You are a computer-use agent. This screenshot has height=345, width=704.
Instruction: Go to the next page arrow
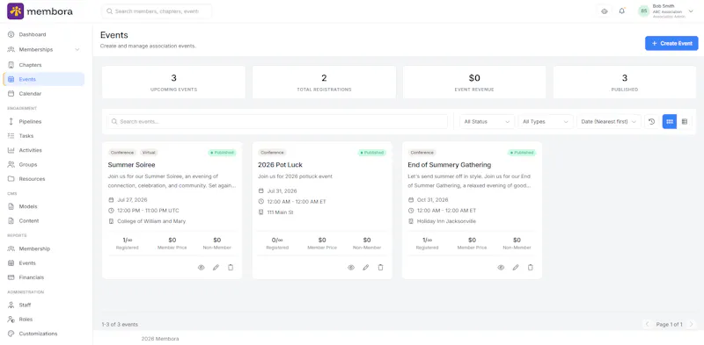click(x=691, y=324)
